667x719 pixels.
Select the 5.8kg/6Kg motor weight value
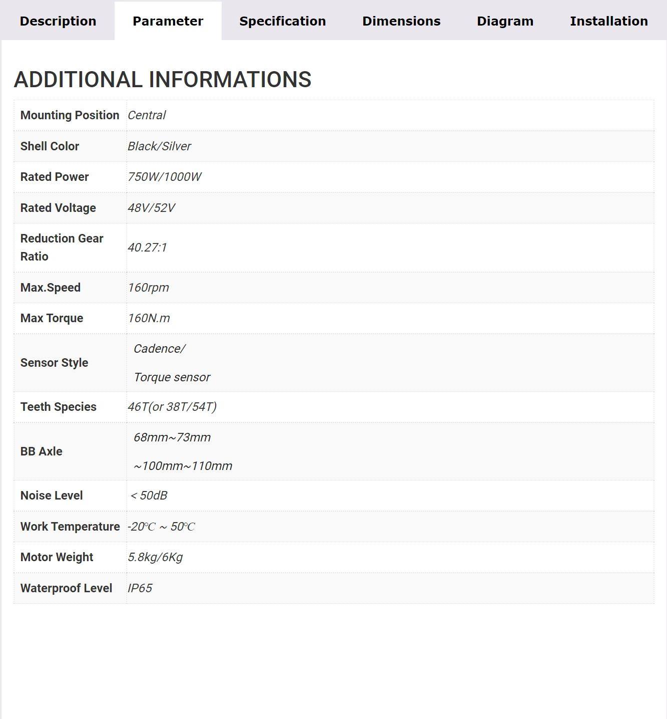coord(155,557)
